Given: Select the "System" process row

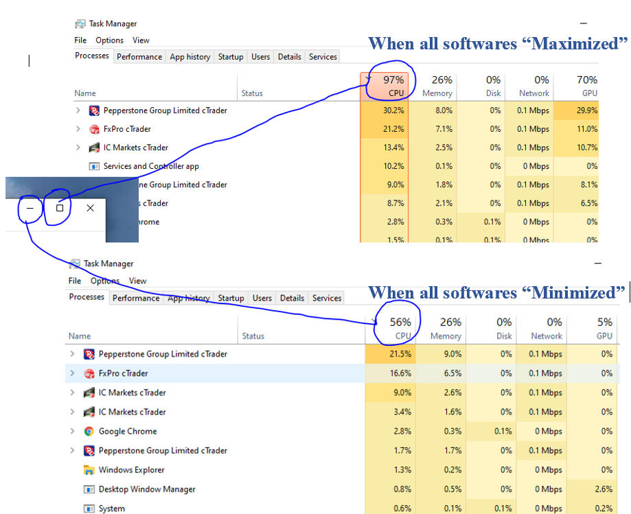Looking at the screenshot, I should 341,508.
